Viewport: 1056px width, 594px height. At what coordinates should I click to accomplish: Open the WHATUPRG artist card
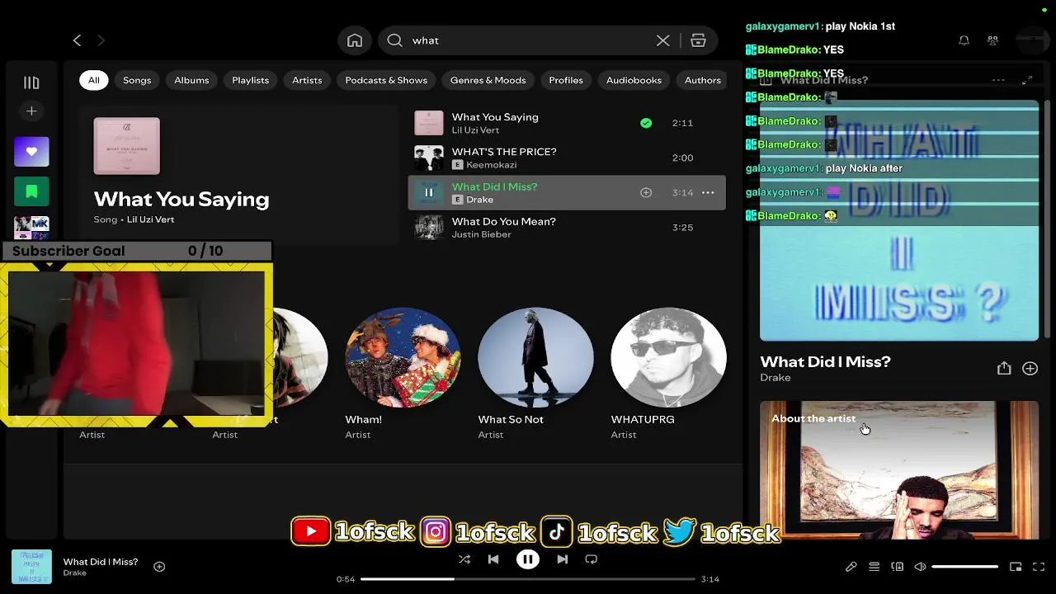coord(668,373)
